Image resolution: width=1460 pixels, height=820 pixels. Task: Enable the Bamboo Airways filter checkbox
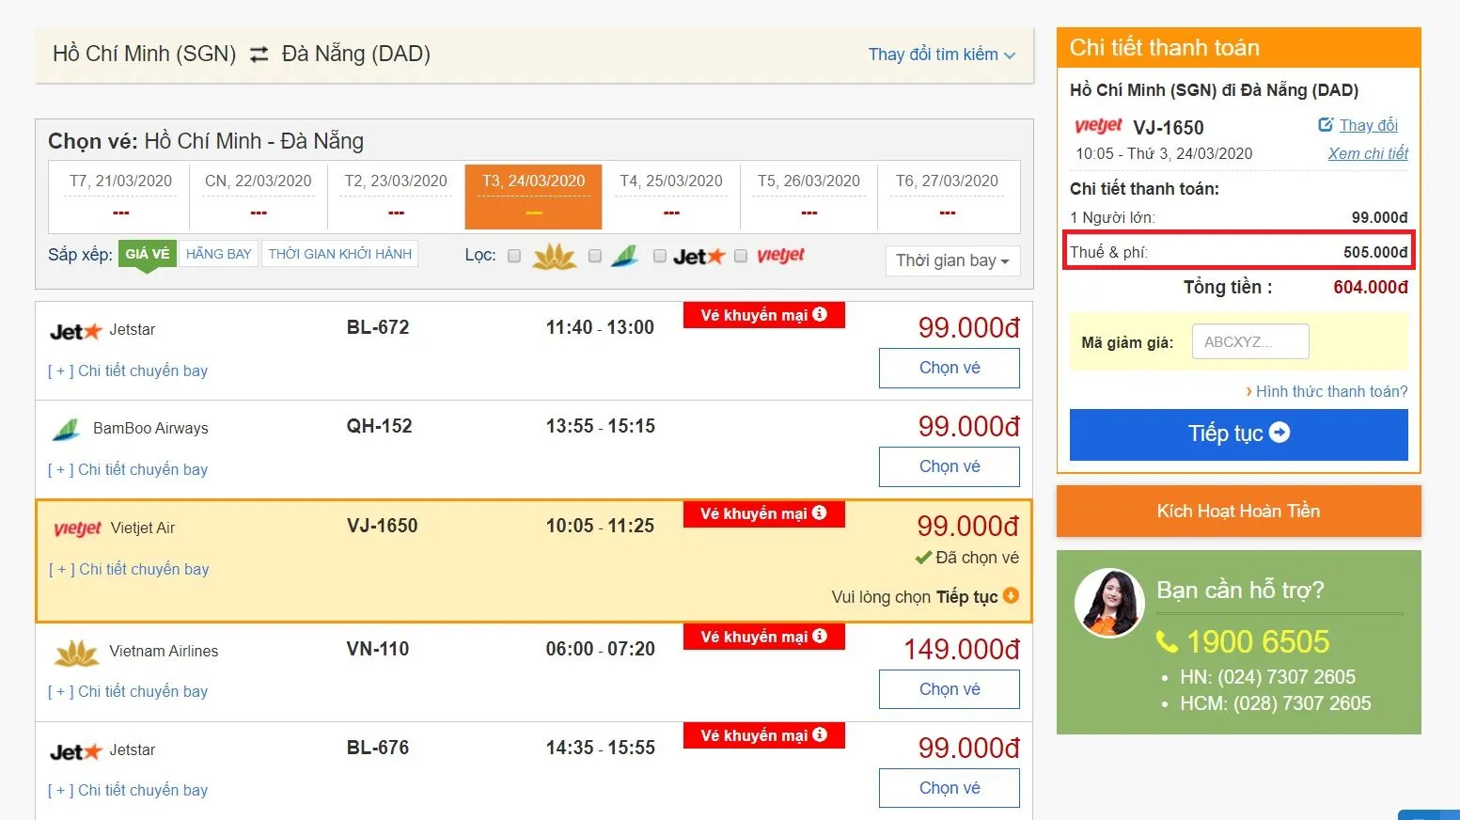click(x=594, y=255)
